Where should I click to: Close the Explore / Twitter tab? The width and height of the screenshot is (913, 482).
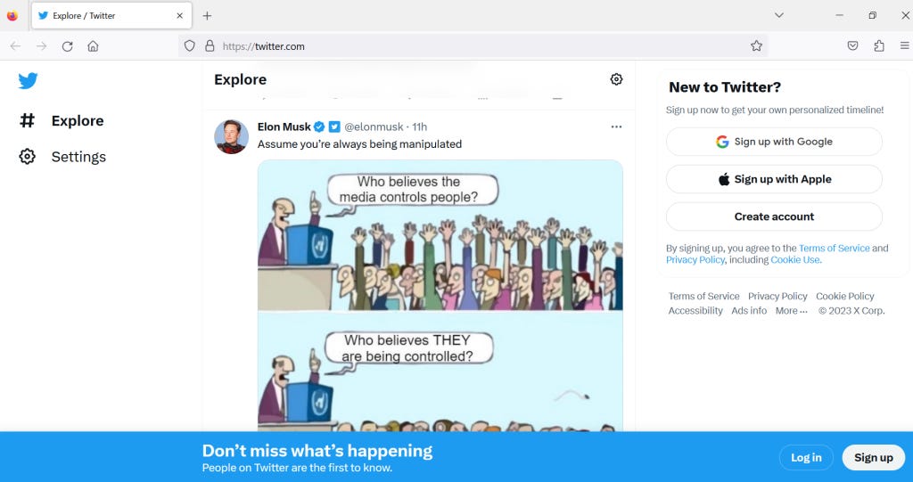coord(180,16)
